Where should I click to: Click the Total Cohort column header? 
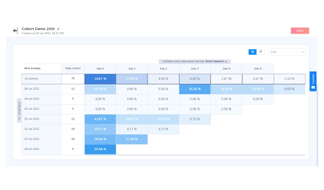73,68
